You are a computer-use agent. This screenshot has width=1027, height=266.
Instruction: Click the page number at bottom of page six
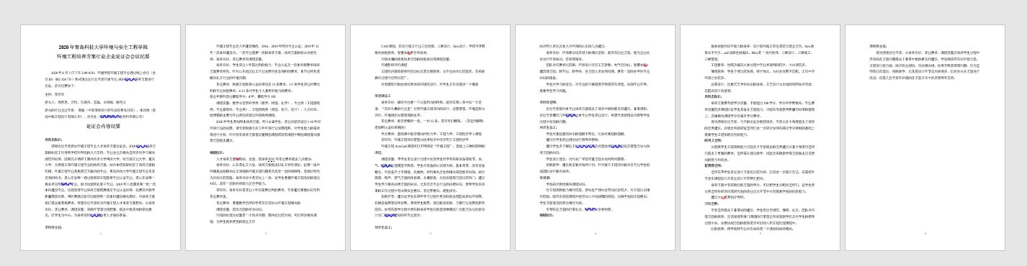925,234
